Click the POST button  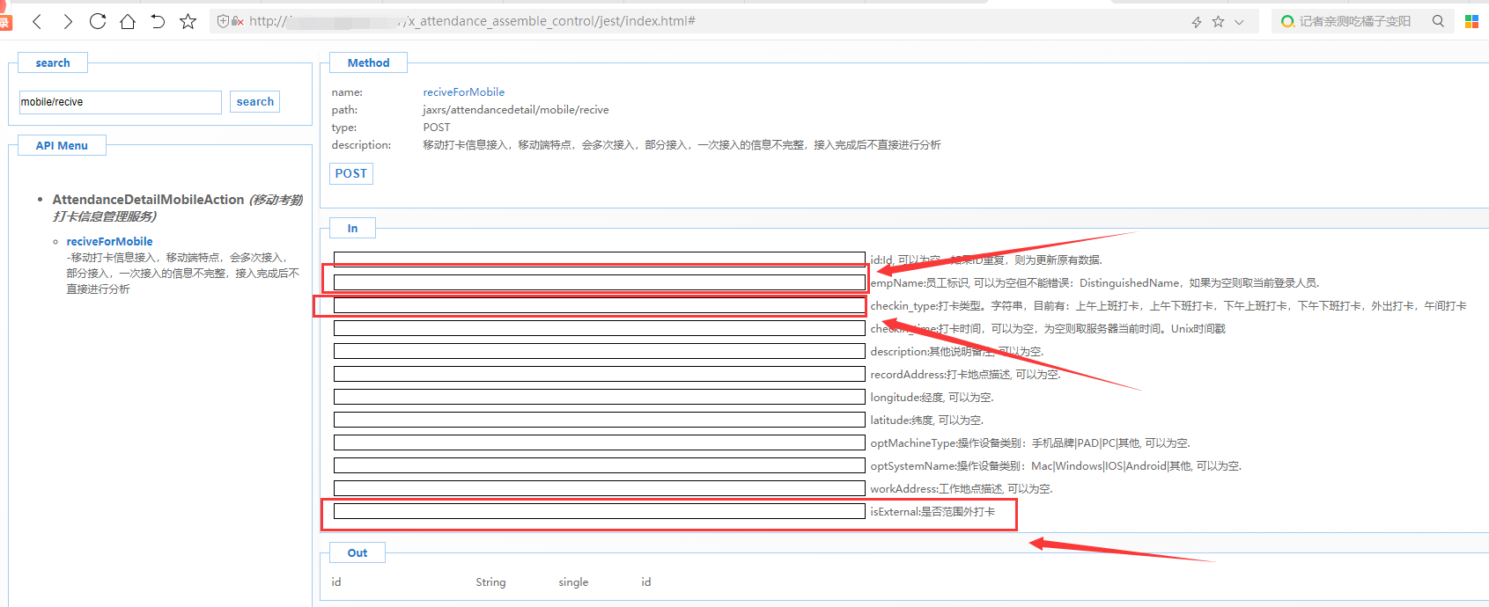(x=351, y=173)
